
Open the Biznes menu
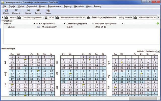[x=42, y=6]
